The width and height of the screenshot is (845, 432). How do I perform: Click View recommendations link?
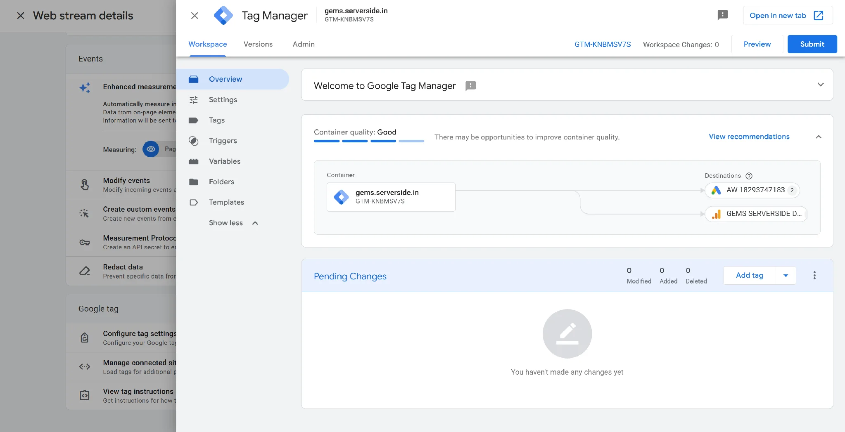[x=749, y=137]
